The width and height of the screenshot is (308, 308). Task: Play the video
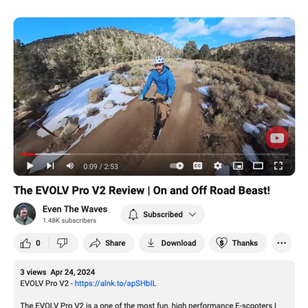coord(30,166)
